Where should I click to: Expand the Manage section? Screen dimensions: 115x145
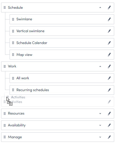100,137
